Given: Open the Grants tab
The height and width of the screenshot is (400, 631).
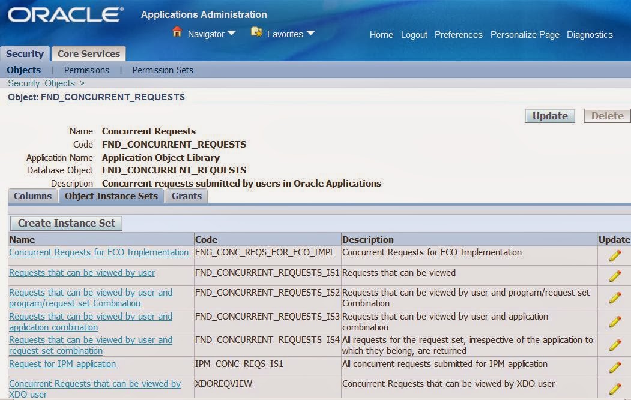Looking at the screenshot, I should (x=187, y=196).
